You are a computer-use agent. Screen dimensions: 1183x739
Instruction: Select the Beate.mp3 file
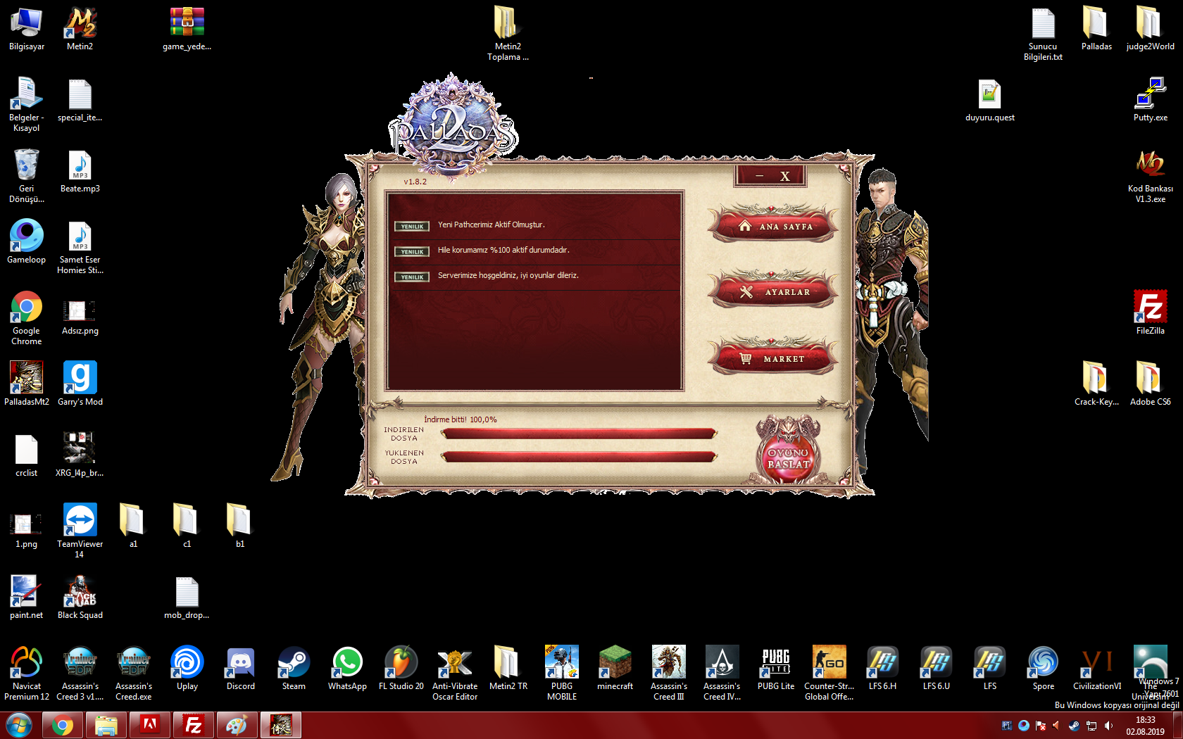click(x=80, y=172)
